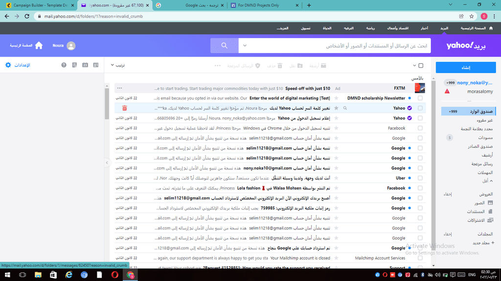Screen dimensions: 501x281
Task: Open the Inbox (صندوق الوارد) folder
Action: 468,112
